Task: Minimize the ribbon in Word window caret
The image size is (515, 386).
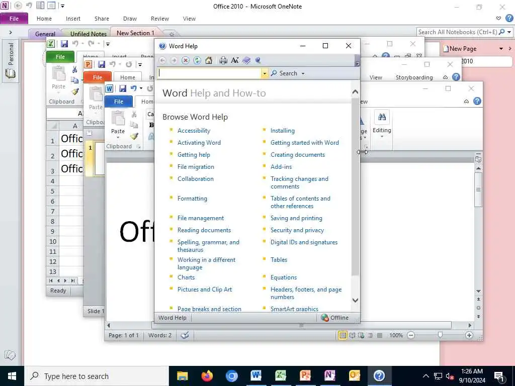Action: 466,102
